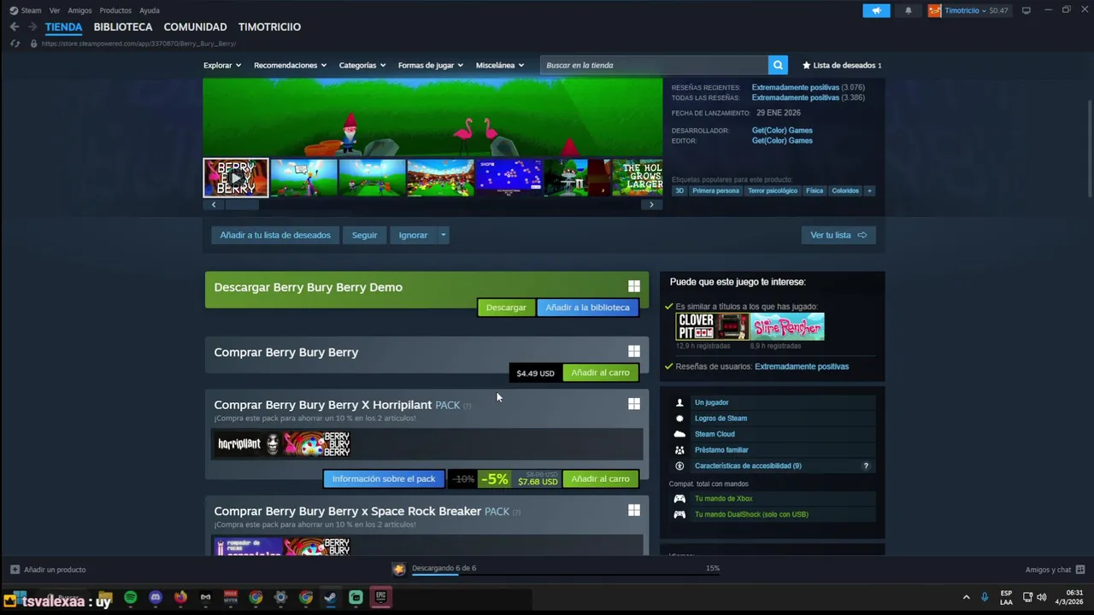Click the Un jugador person icon

click(679, 402)
